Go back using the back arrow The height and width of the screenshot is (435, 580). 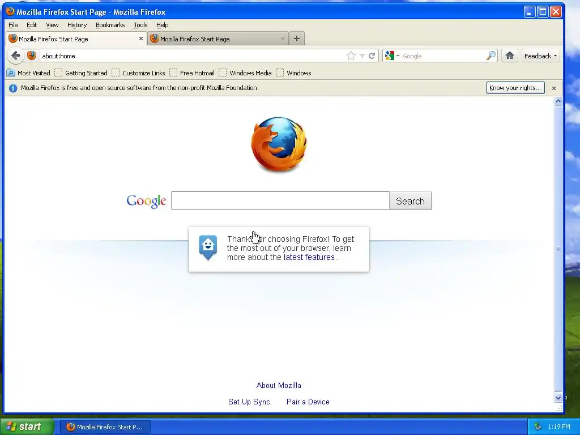point(15,56)
